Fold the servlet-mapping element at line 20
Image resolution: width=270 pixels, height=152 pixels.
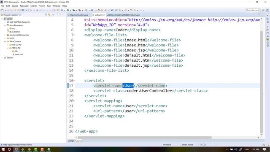74,101
